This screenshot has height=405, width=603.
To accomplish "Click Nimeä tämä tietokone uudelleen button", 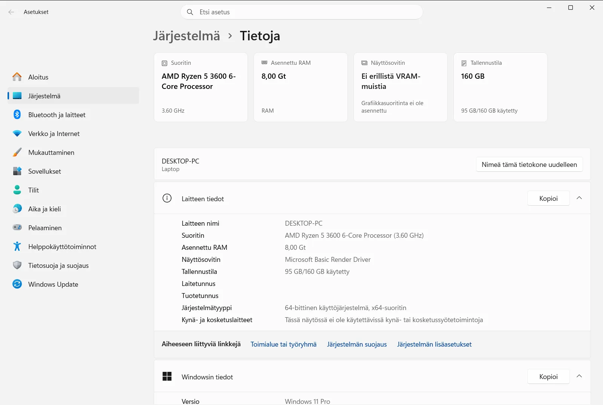I will point(529,165).
